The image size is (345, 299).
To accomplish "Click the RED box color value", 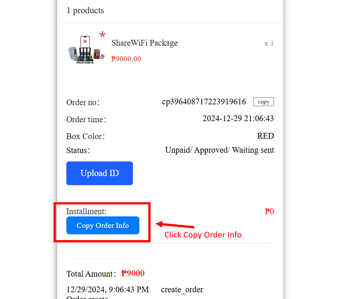I will pyautogui.click(x=266, y=136).
